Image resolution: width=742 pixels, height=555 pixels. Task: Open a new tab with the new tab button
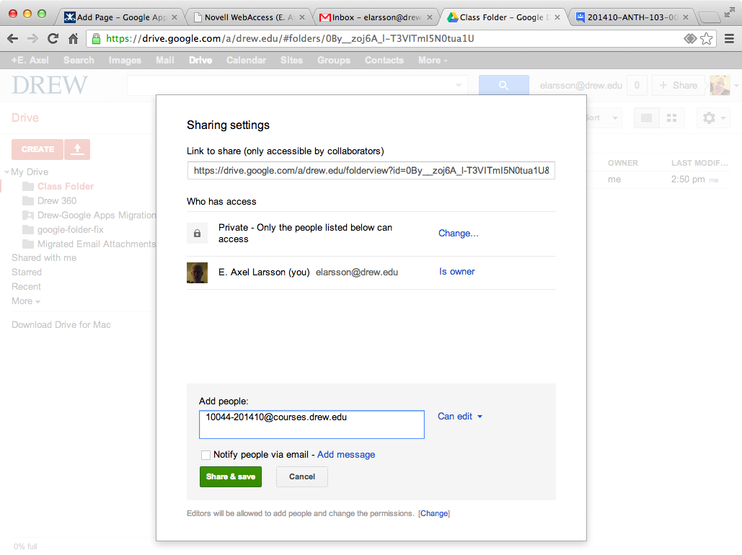click(x=710, y=18)
